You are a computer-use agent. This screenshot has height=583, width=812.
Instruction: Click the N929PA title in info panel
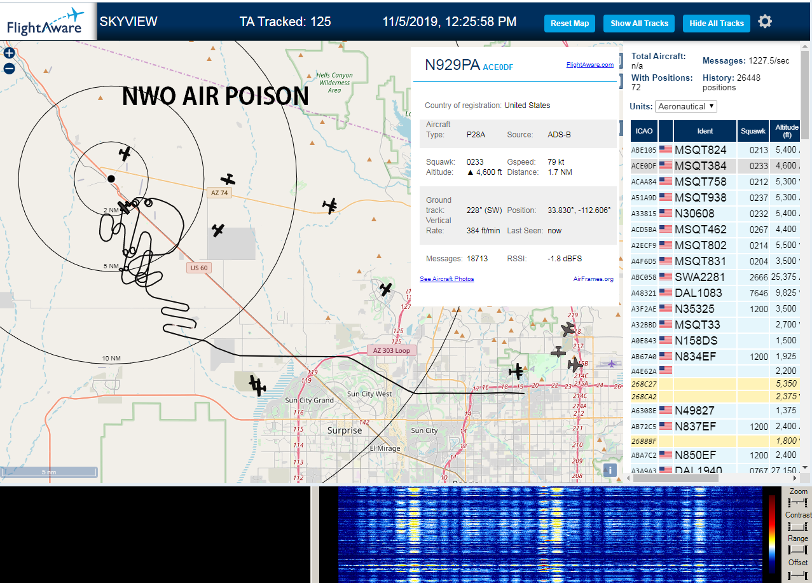pyautogui.click(x=452, y=64)
